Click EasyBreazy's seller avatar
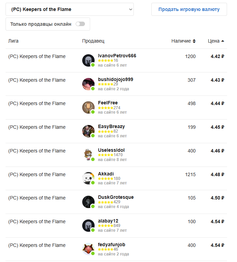 click(88, 131)
